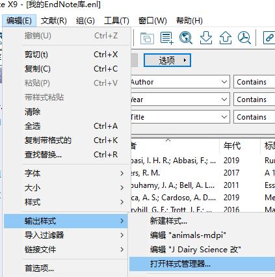275x277 pixels.
Task: Open the 文献(R) menu
Action: pyautogui.click(x=54, y=21)
